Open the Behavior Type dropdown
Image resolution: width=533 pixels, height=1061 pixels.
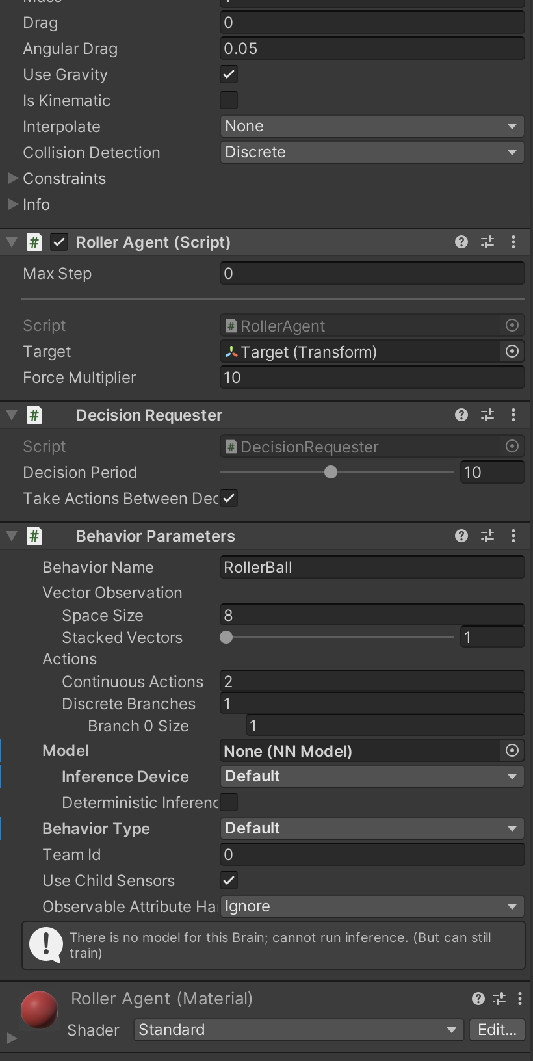pos(372,828)
